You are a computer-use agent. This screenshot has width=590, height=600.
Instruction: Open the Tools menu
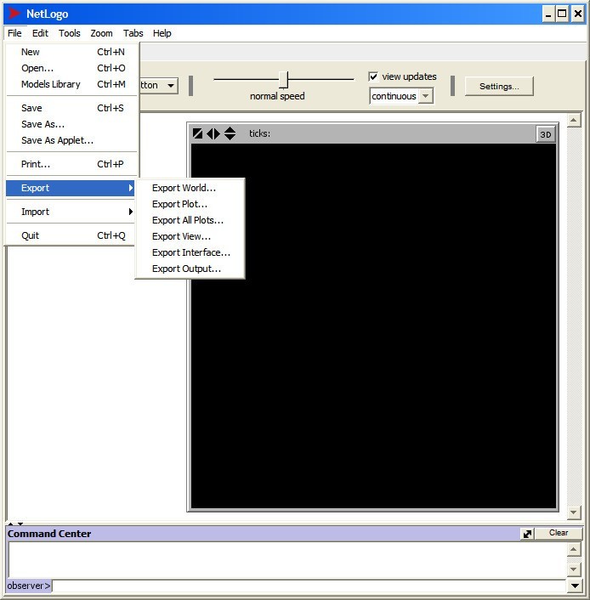[70, 33]
